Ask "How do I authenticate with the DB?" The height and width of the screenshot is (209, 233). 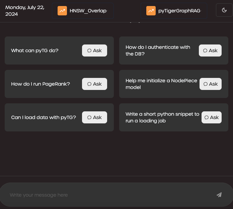coord(210,50)
